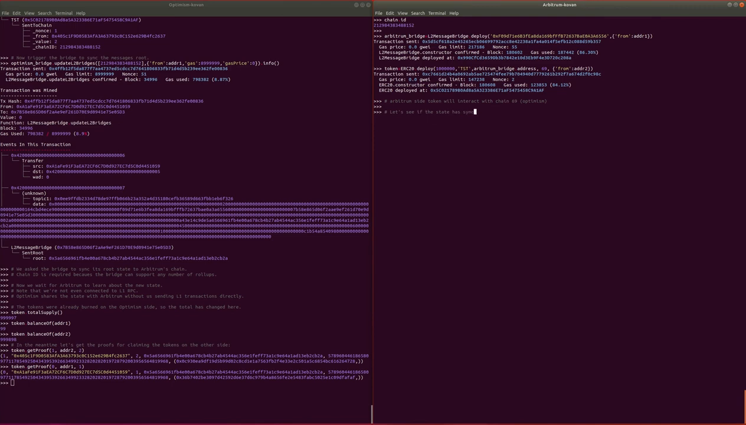Maximize the Optimism-kovan terminal window
The height and width of the screenshot is (425, 746).
coord(362,5)
